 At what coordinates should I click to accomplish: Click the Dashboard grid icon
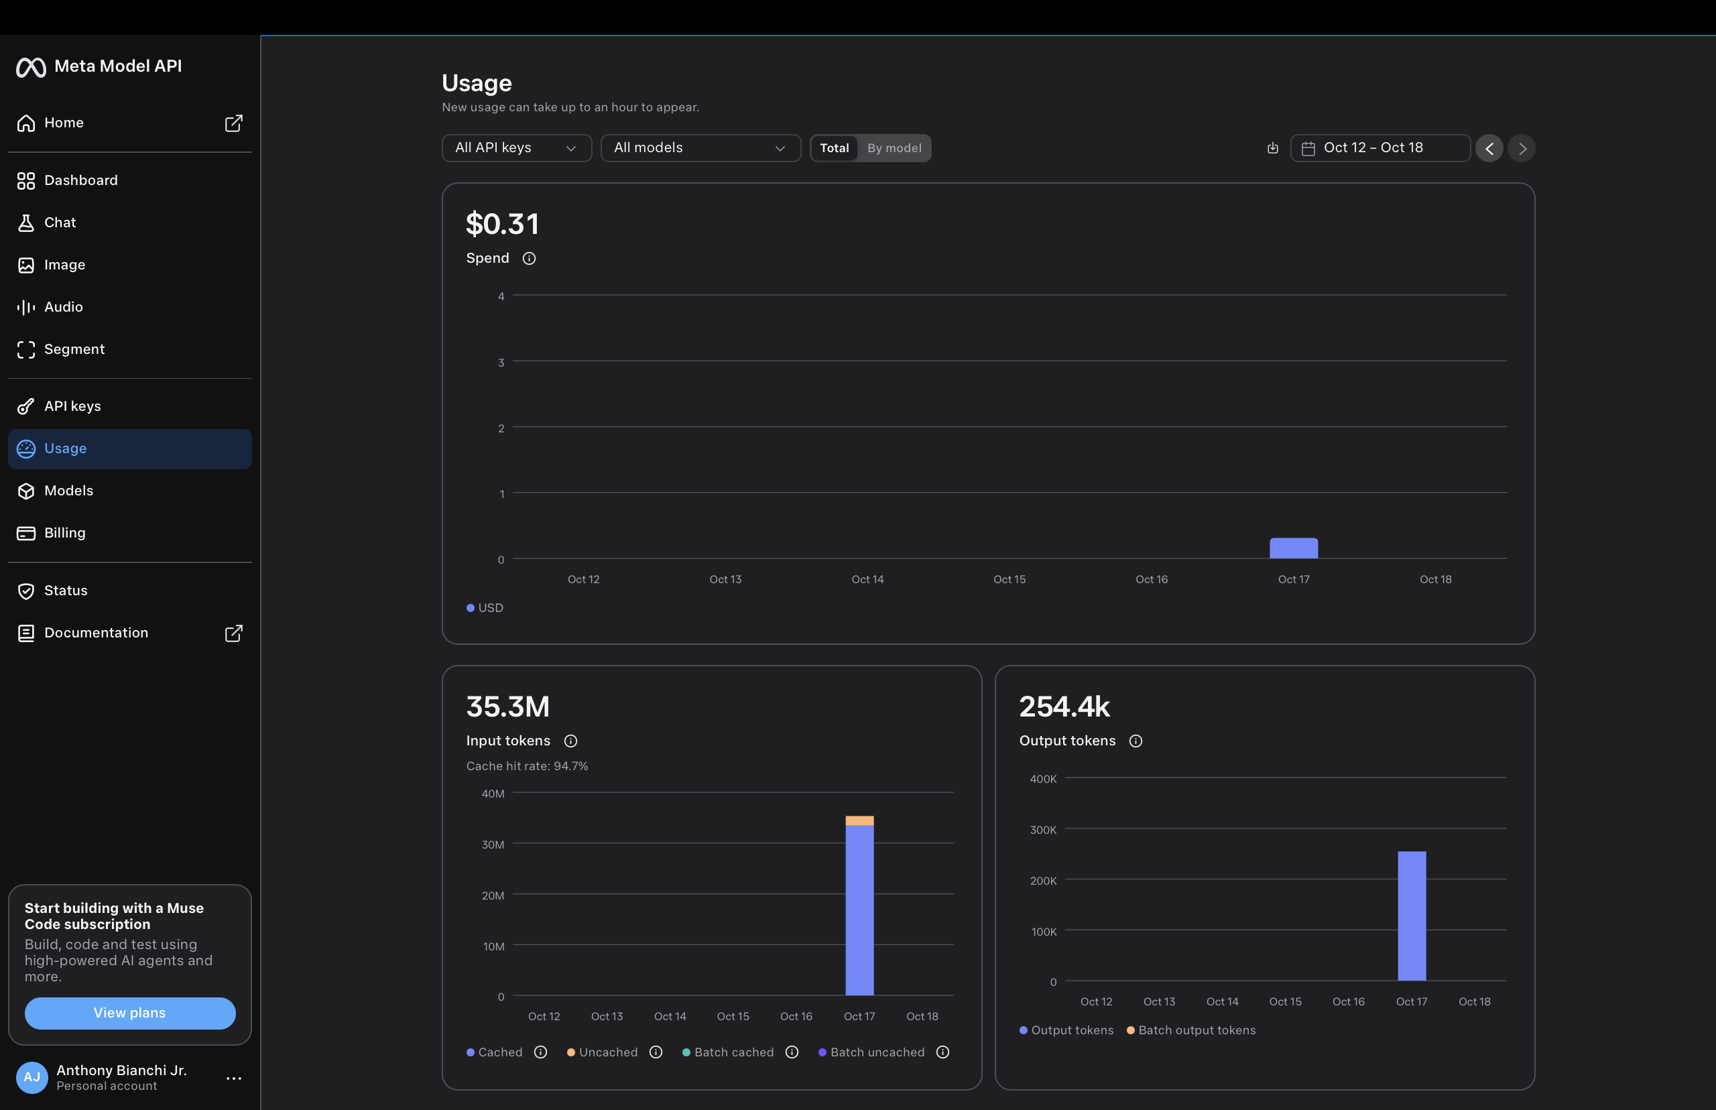(26, 181)
